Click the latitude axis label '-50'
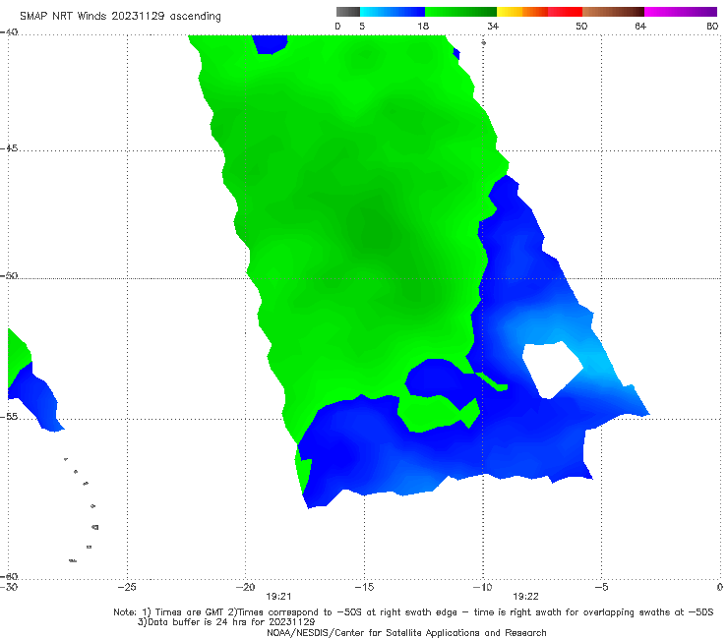 (x=9, y=276)
